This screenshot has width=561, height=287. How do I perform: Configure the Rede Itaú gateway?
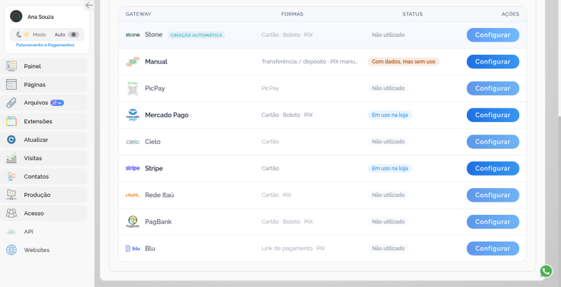tap(492, 195)
